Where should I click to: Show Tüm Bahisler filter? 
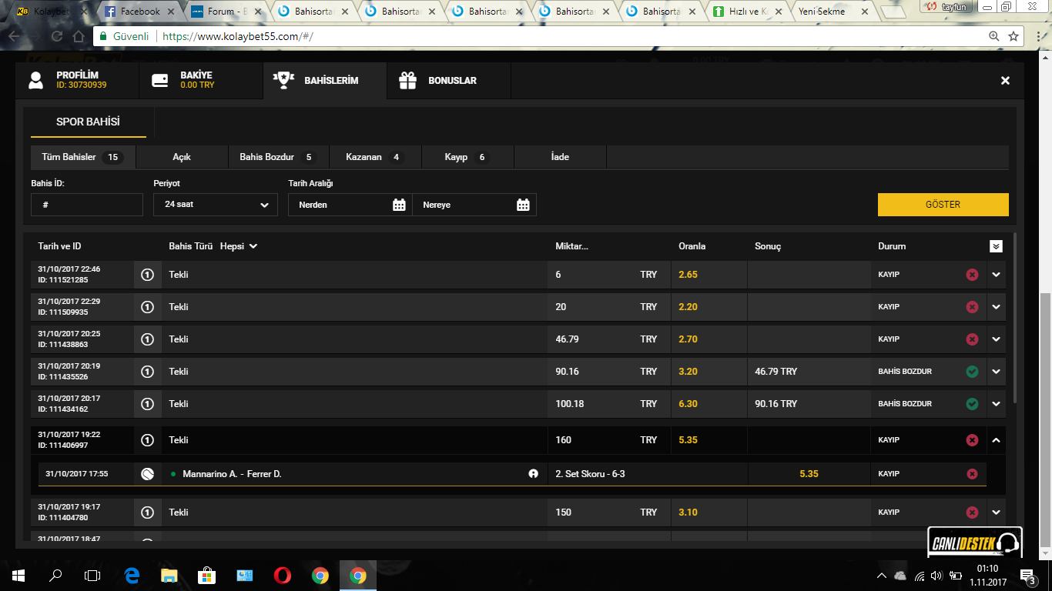[83, 157]
